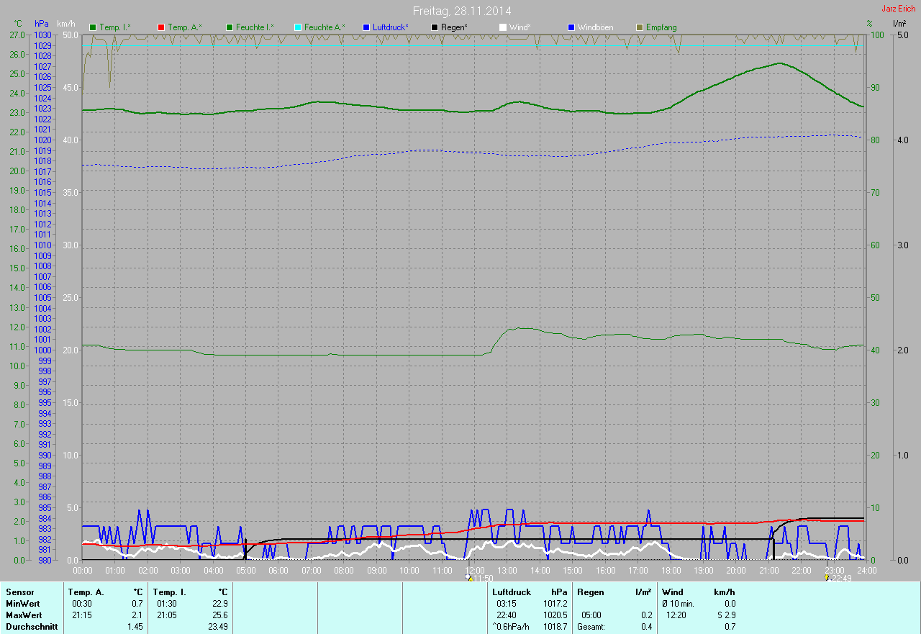Select the Luftdruck column header
This screenshot has width=921, height=634.
click(511, 592)
